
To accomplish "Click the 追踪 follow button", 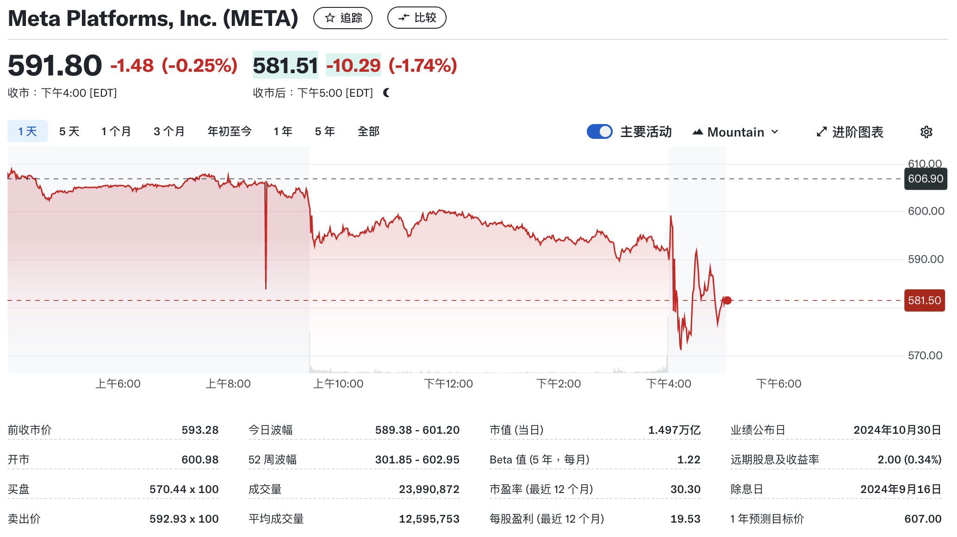I will click(x=343, y=18).
